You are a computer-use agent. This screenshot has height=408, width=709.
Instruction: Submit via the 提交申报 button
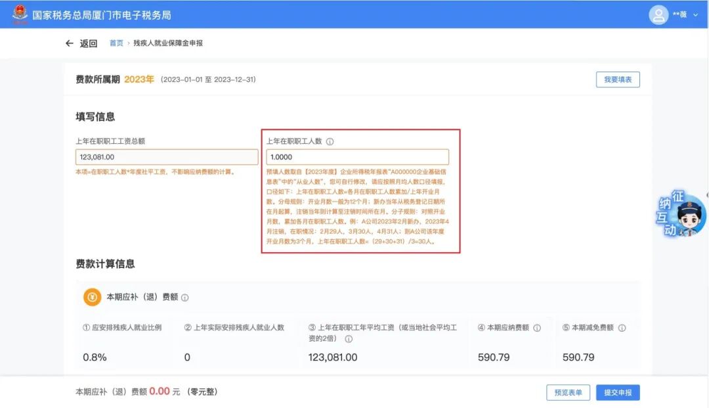coord(618,392)
